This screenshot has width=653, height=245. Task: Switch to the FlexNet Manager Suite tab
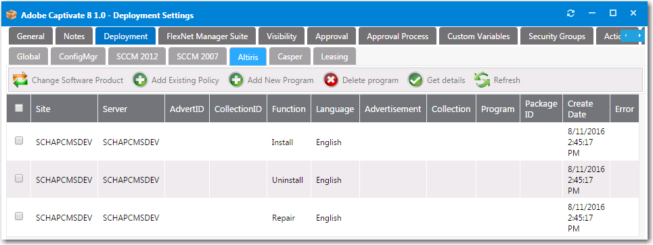tap(207, 36)
